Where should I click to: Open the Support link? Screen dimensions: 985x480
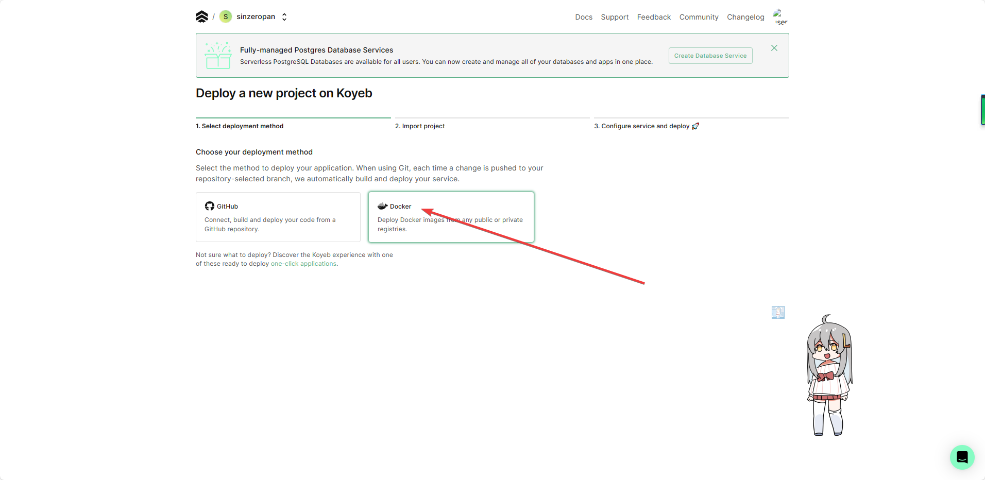click(x=615, y=17)
